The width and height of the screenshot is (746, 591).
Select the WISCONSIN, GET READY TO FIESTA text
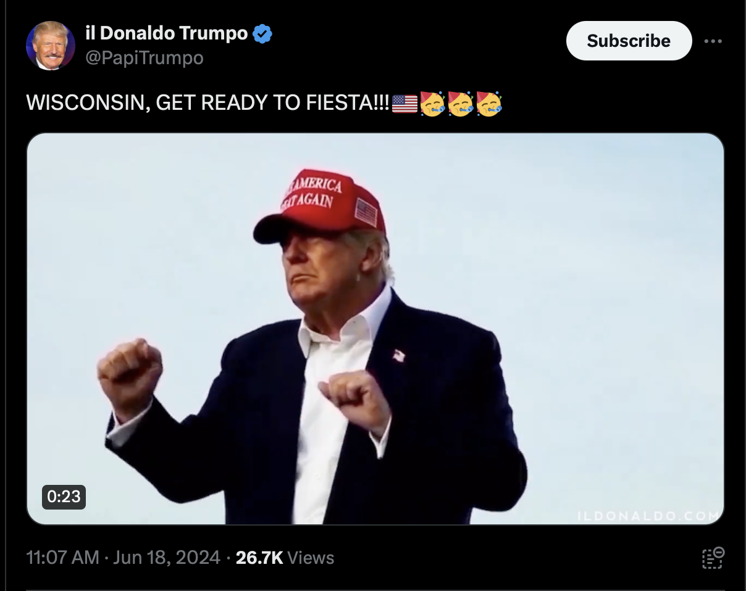coord(209,104)
